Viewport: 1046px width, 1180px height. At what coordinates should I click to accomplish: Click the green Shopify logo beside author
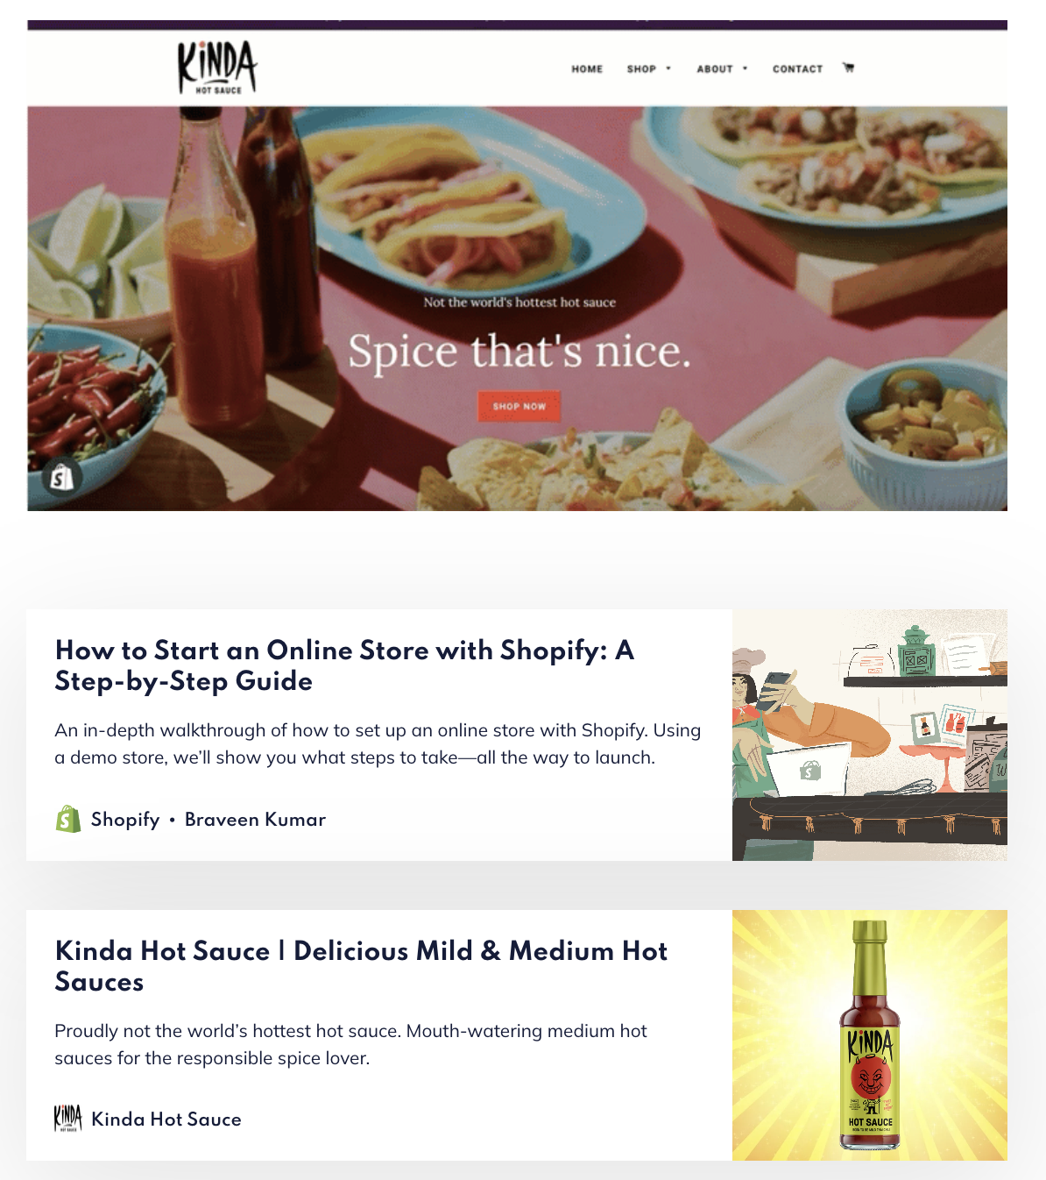point(68,819)
